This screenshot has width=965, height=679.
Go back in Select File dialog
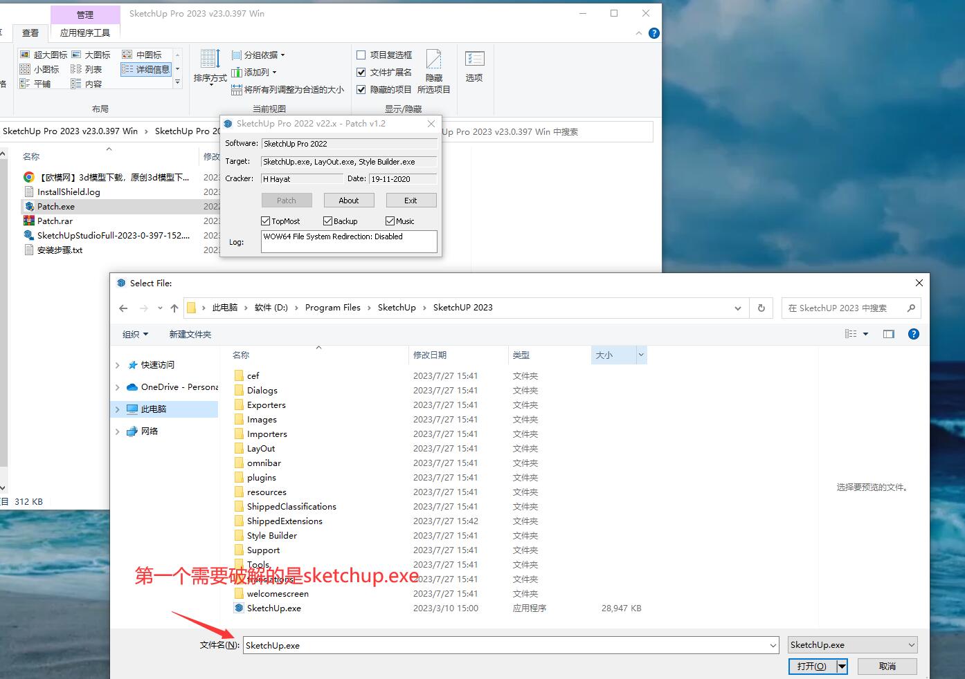tap(123, 308)
